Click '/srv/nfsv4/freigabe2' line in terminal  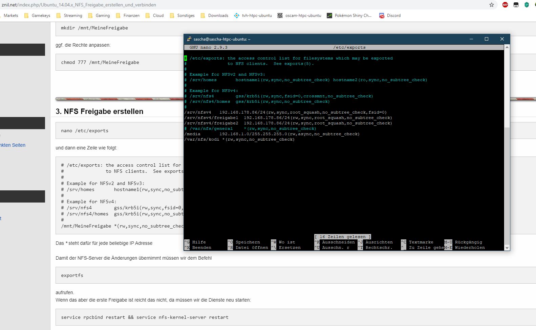click(288, 123)
